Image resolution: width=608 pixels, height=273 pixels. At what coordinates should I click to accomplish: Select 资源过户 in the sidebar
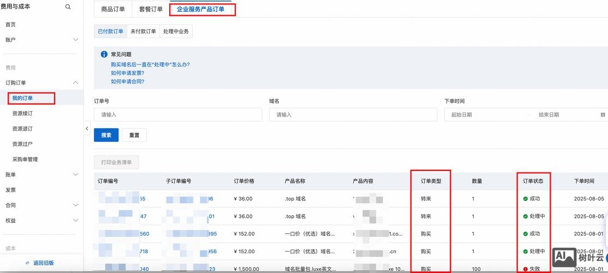[x=22, y=144]
